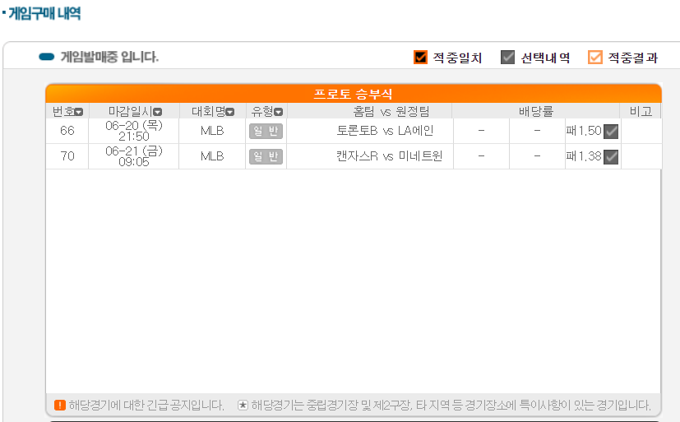Toggle the 적중일치 checkbox
The height and width of the screenshot is (422, 680).
421,58
